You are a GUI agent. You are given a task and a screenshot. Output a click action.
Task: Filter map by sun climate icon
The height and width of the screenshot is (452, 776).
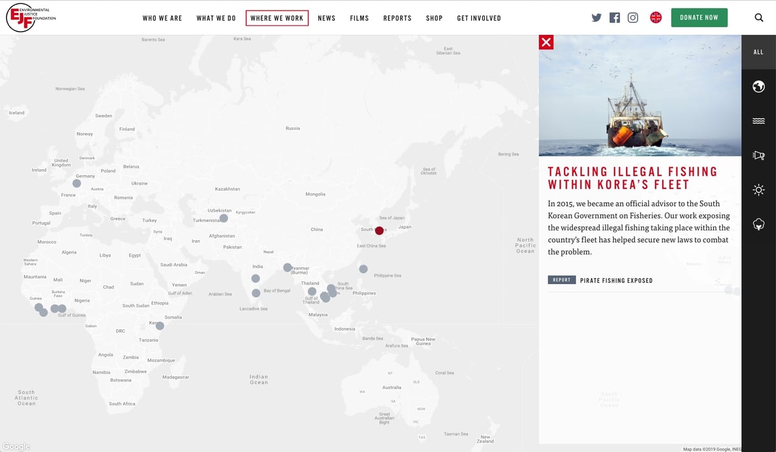click(x=759, y=190)
